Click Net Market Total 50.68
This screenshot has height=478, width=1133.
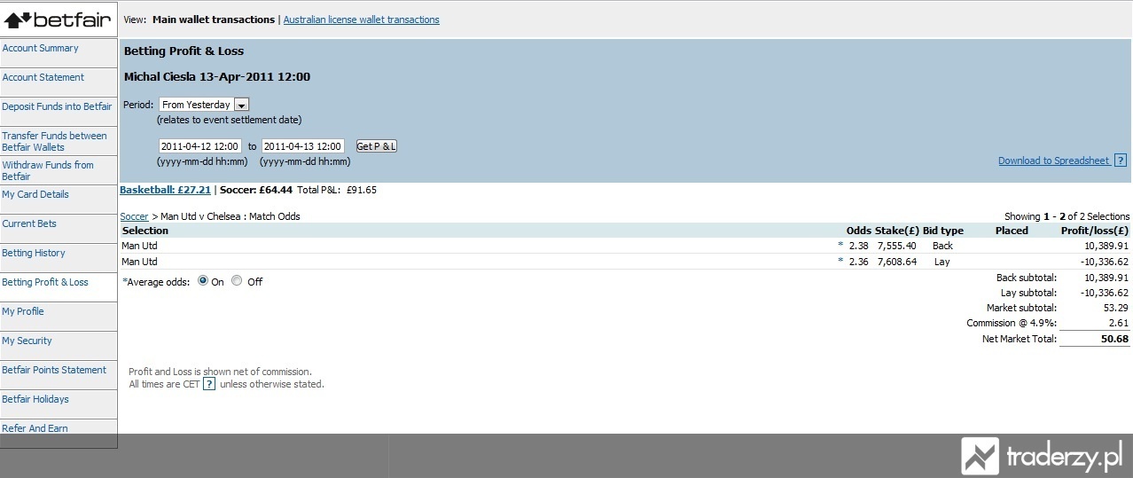click(x=1113, y=339)
